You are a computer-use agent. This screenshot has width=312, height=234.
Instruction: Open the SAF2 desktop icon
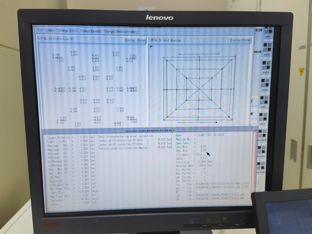tap(262, 119)
